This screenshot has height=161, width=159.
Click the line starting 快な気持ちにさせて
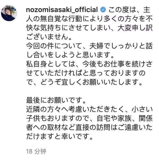tap(89, 28)
